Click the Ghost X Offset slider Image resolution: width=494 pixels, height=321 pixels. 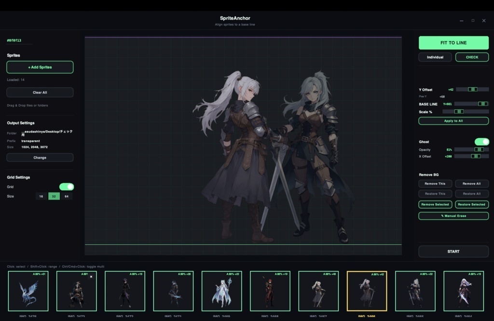(x=471, y=156)
